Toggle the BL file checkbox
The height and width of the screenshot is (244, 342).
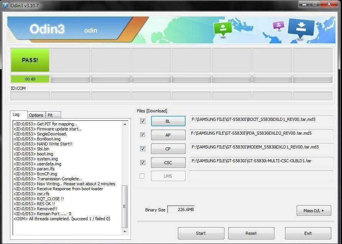[143, 121]
